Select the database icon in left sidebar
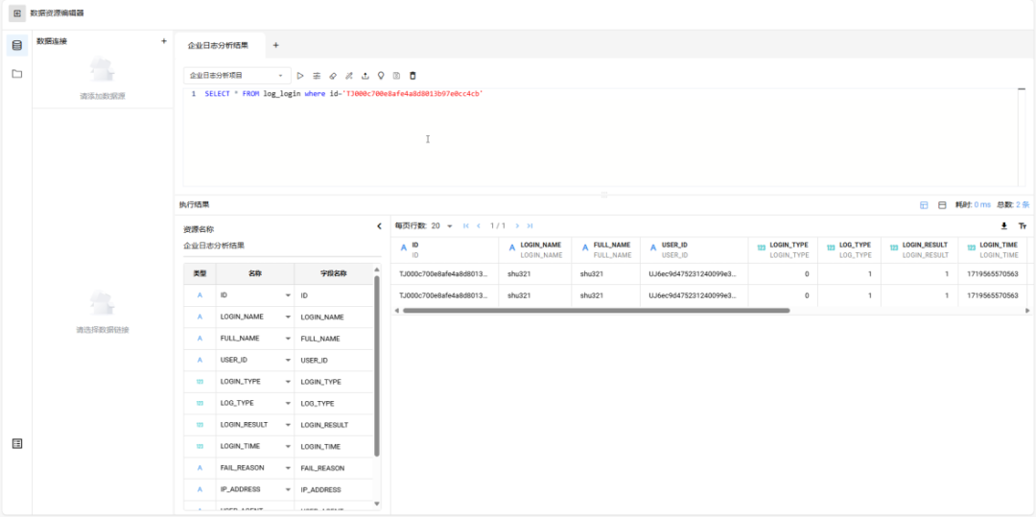 17,45
